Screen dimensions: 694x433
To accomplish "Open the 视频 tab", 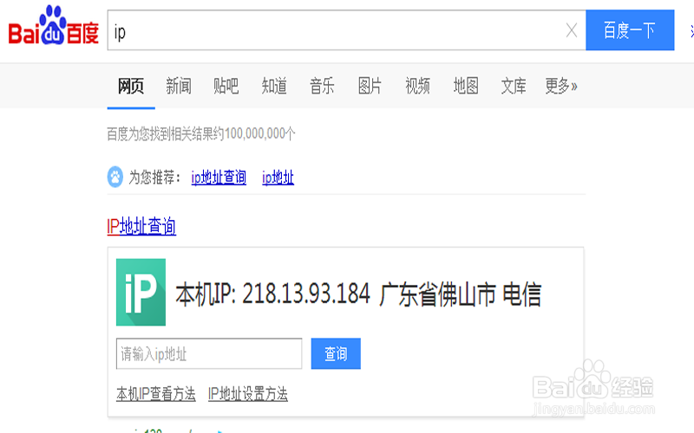I will 417,86.
